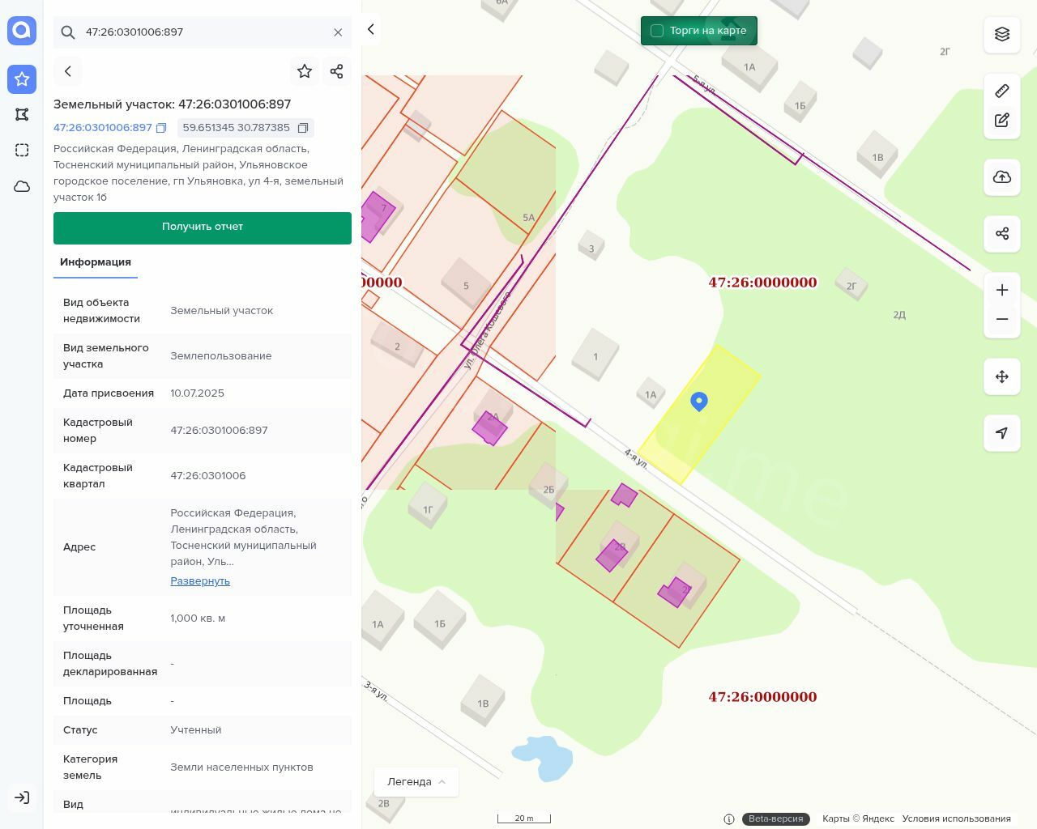Click the Получить отчет button
1037x829 pixels.
203,227
